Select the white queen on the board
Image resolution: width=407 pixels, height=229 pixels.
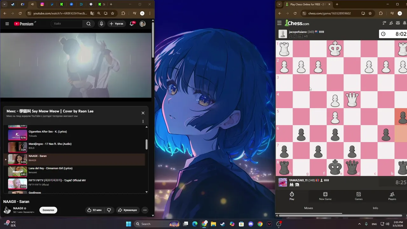click(352, 100)
